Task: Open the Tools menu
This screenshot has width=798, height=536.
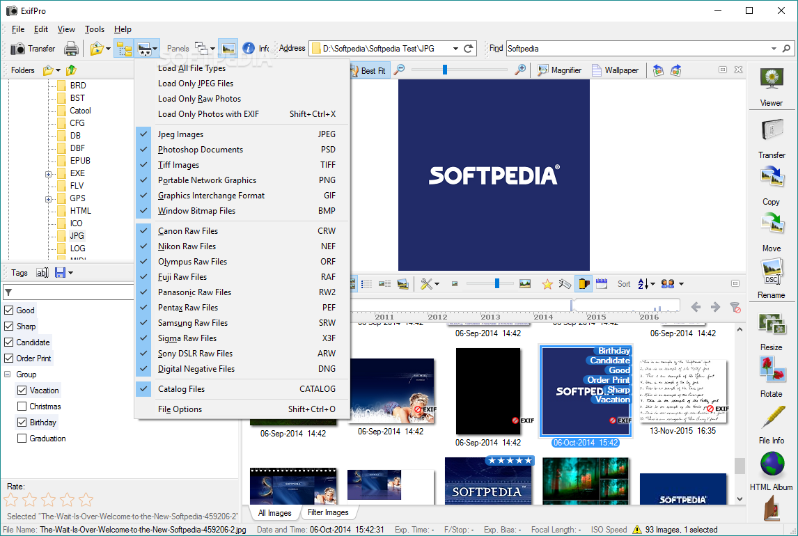Action: (95, 29)
